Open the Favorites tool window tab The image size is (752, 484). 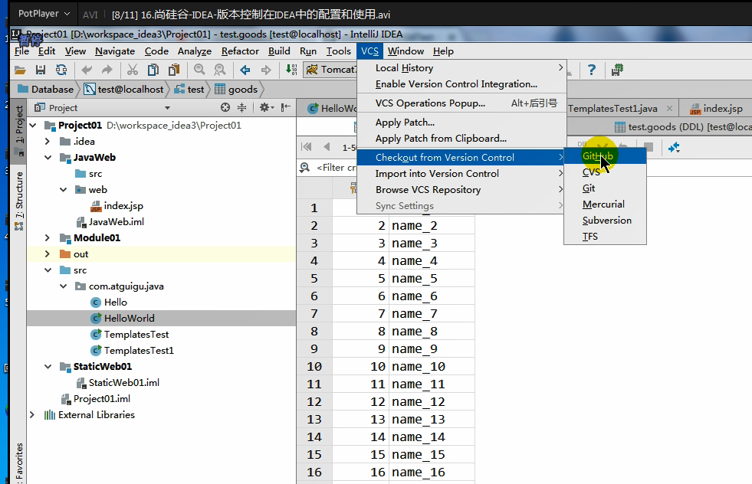pos(19,463)
